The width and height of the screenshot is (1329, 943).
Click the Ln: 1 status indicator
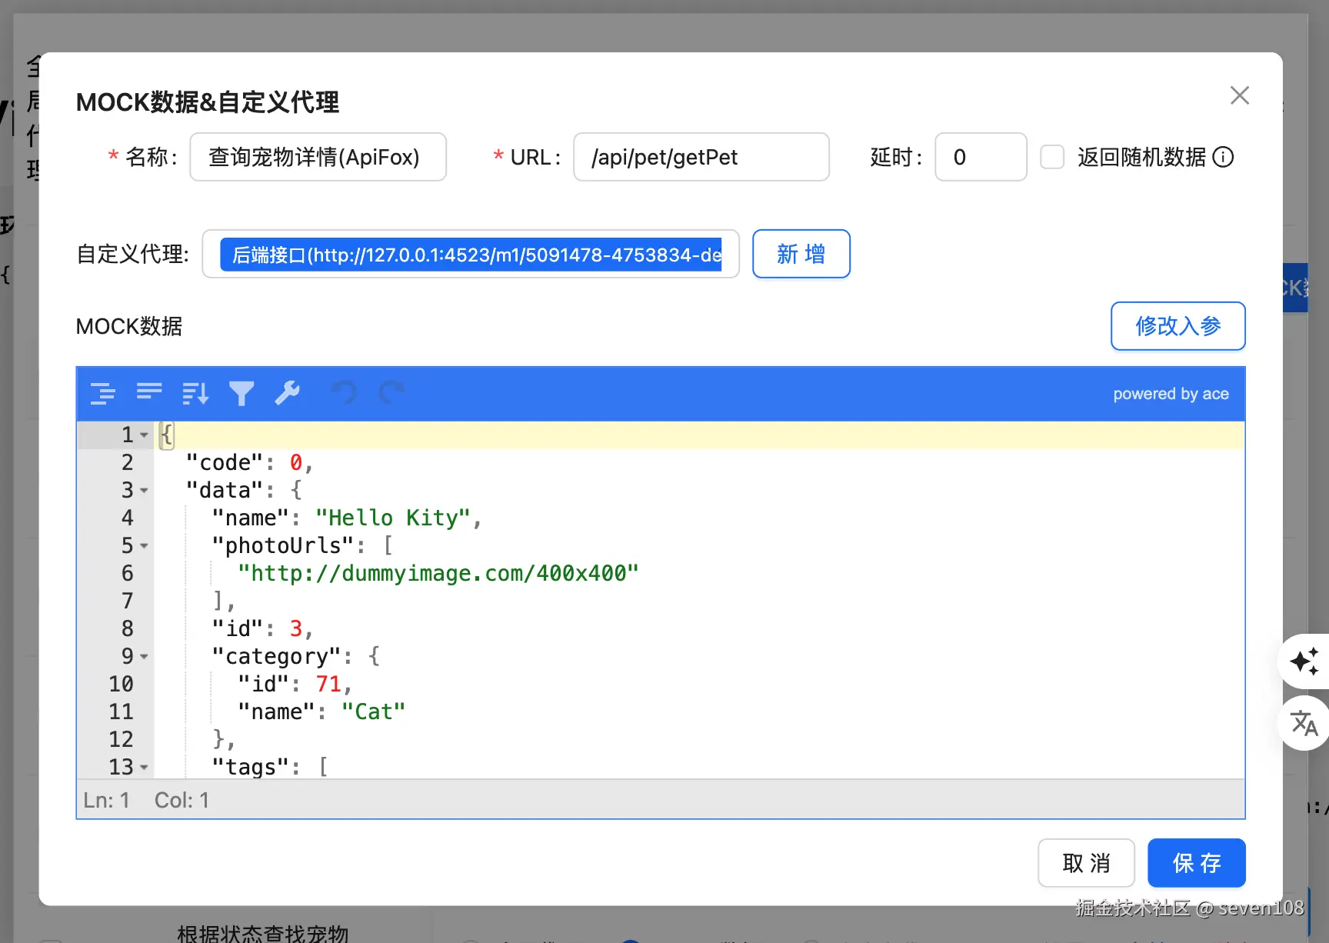click(106, 801)
